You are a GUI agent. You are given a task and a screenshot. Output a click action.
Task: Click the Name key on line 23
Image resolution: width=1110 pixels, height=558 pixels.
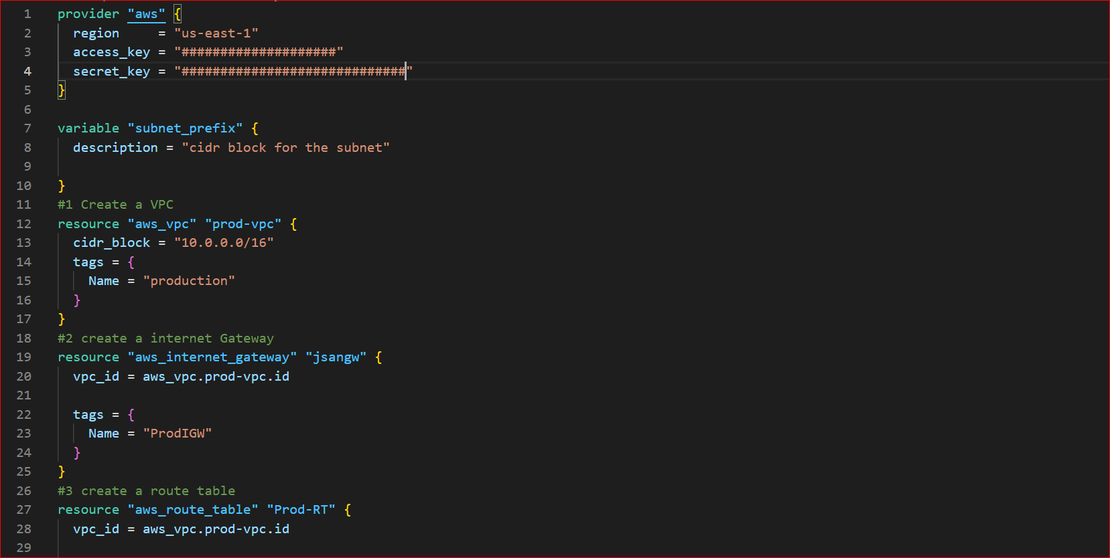pos(104,433)
